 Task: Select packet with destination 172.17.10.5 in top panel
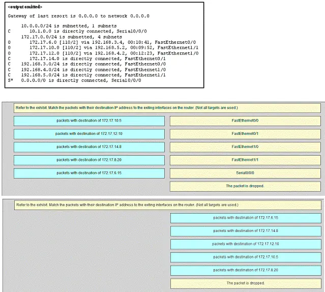click(89, 121)
